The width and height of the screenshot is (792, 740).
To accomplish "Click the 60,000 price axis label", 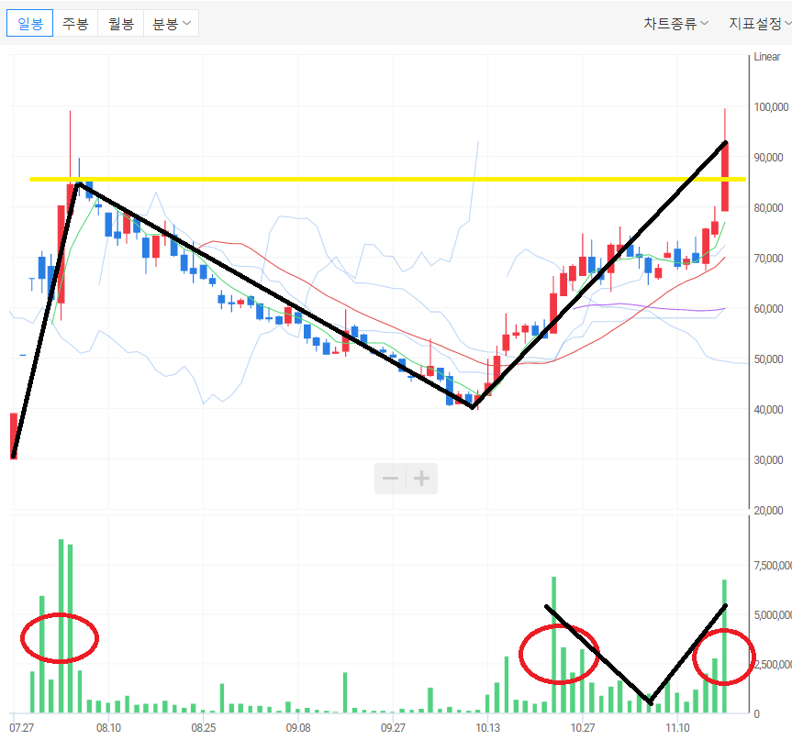I will pos(768,308).
